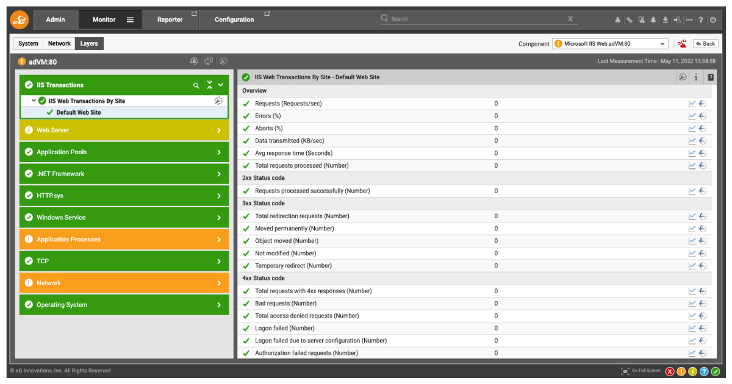This screenshot has width=732, height=384.
Task: Switch to the Network tab
Action: [x=59, y=44]
